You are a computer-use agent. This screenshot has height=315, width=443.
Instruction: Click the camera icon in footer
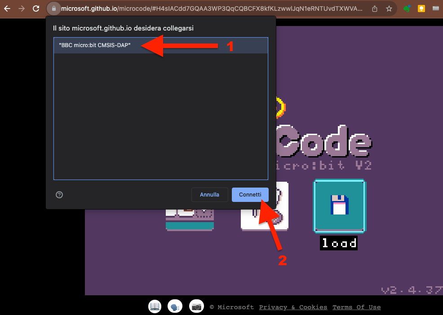[196, 306]
